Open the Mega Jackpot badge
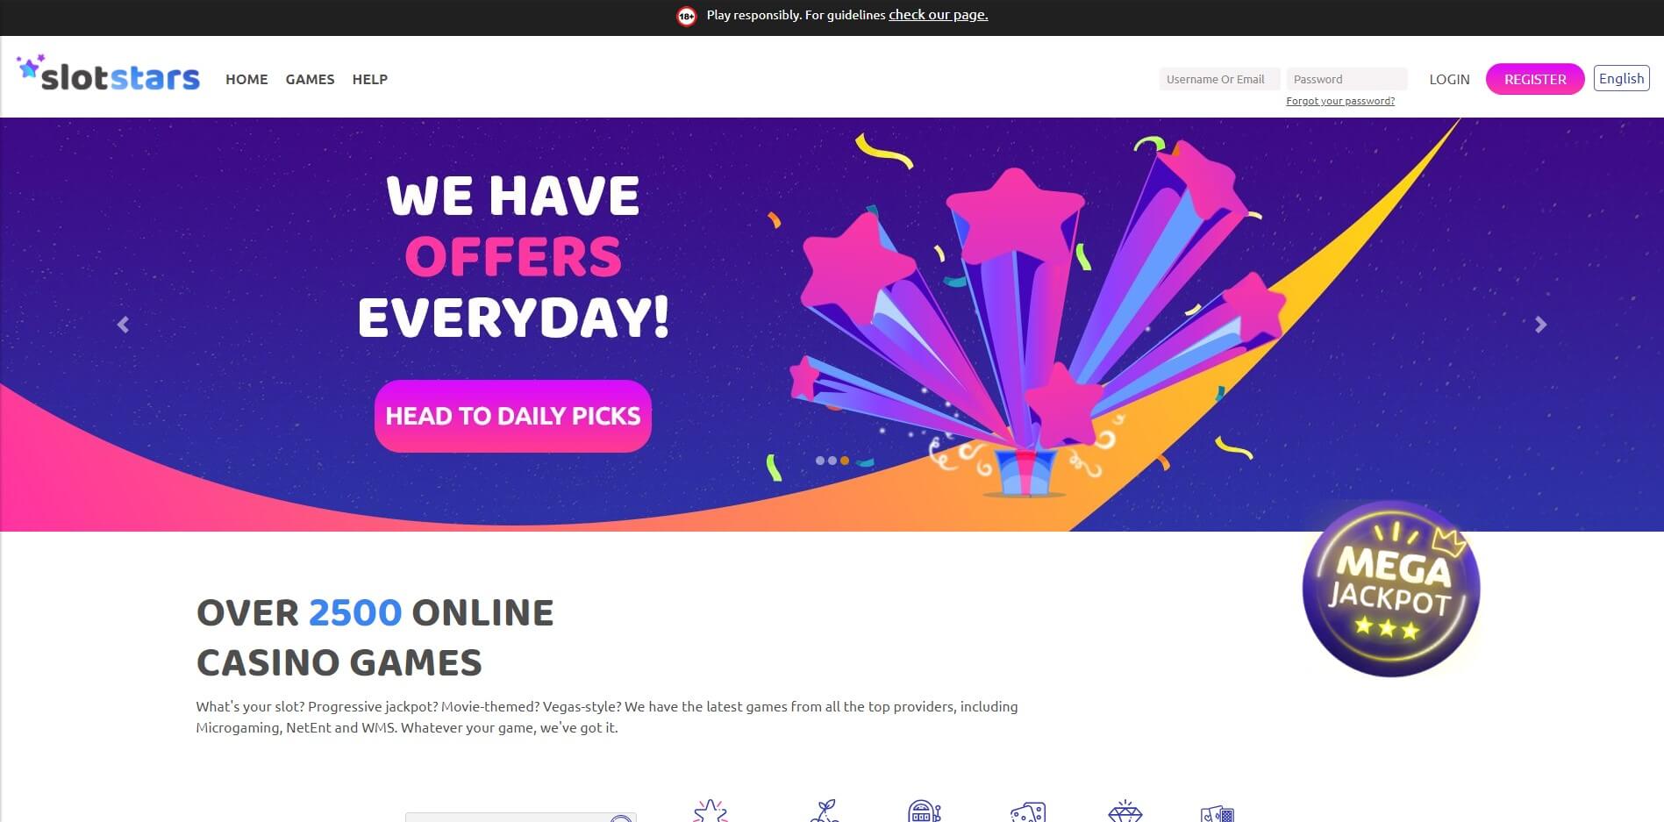The image size is (1664, 822). coord(1391,590)
